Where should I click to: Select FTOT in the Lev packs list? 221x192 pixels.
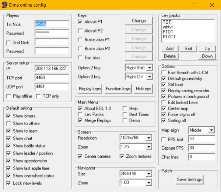(168, 32)
